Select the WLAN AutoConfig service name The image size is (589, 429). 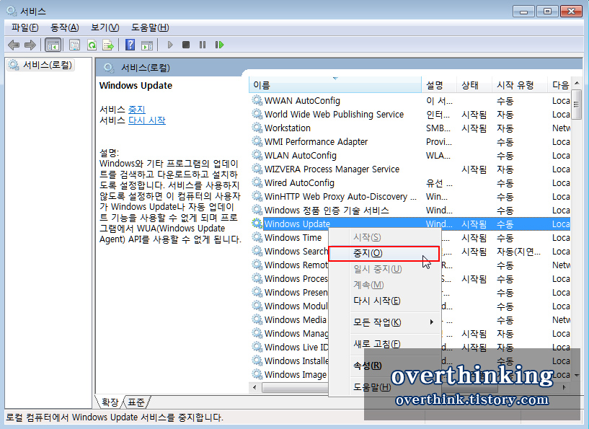click(301, 156)
